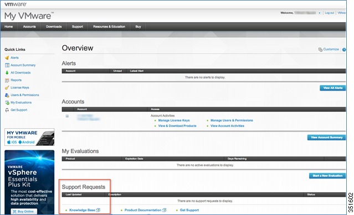
Task: Click the Android link in My VMware mobile banner
Action: click(27, 142)
